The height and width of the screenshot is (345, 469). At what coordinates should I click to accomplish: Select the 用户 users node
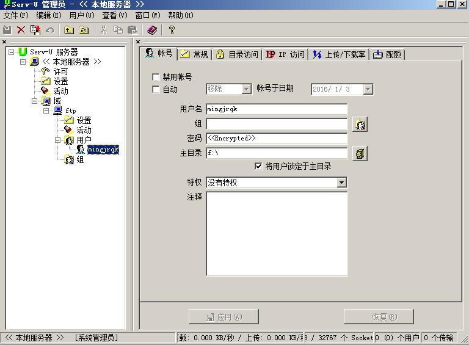[x=84, y=140]
